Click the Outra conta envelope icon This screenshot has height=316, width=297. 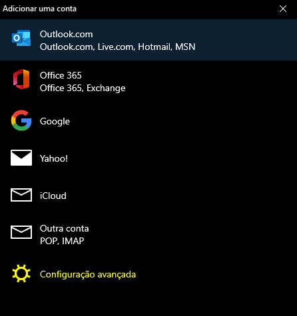tap(21, 232)
